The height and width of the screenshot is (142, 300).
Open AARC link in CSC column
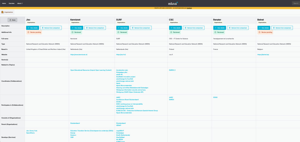pyautogui.click(x=171, y=97)
